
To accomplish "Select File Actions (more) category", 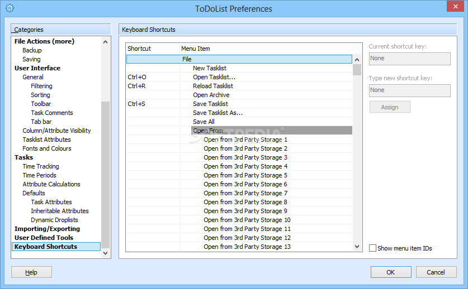I will pos(44,41).
